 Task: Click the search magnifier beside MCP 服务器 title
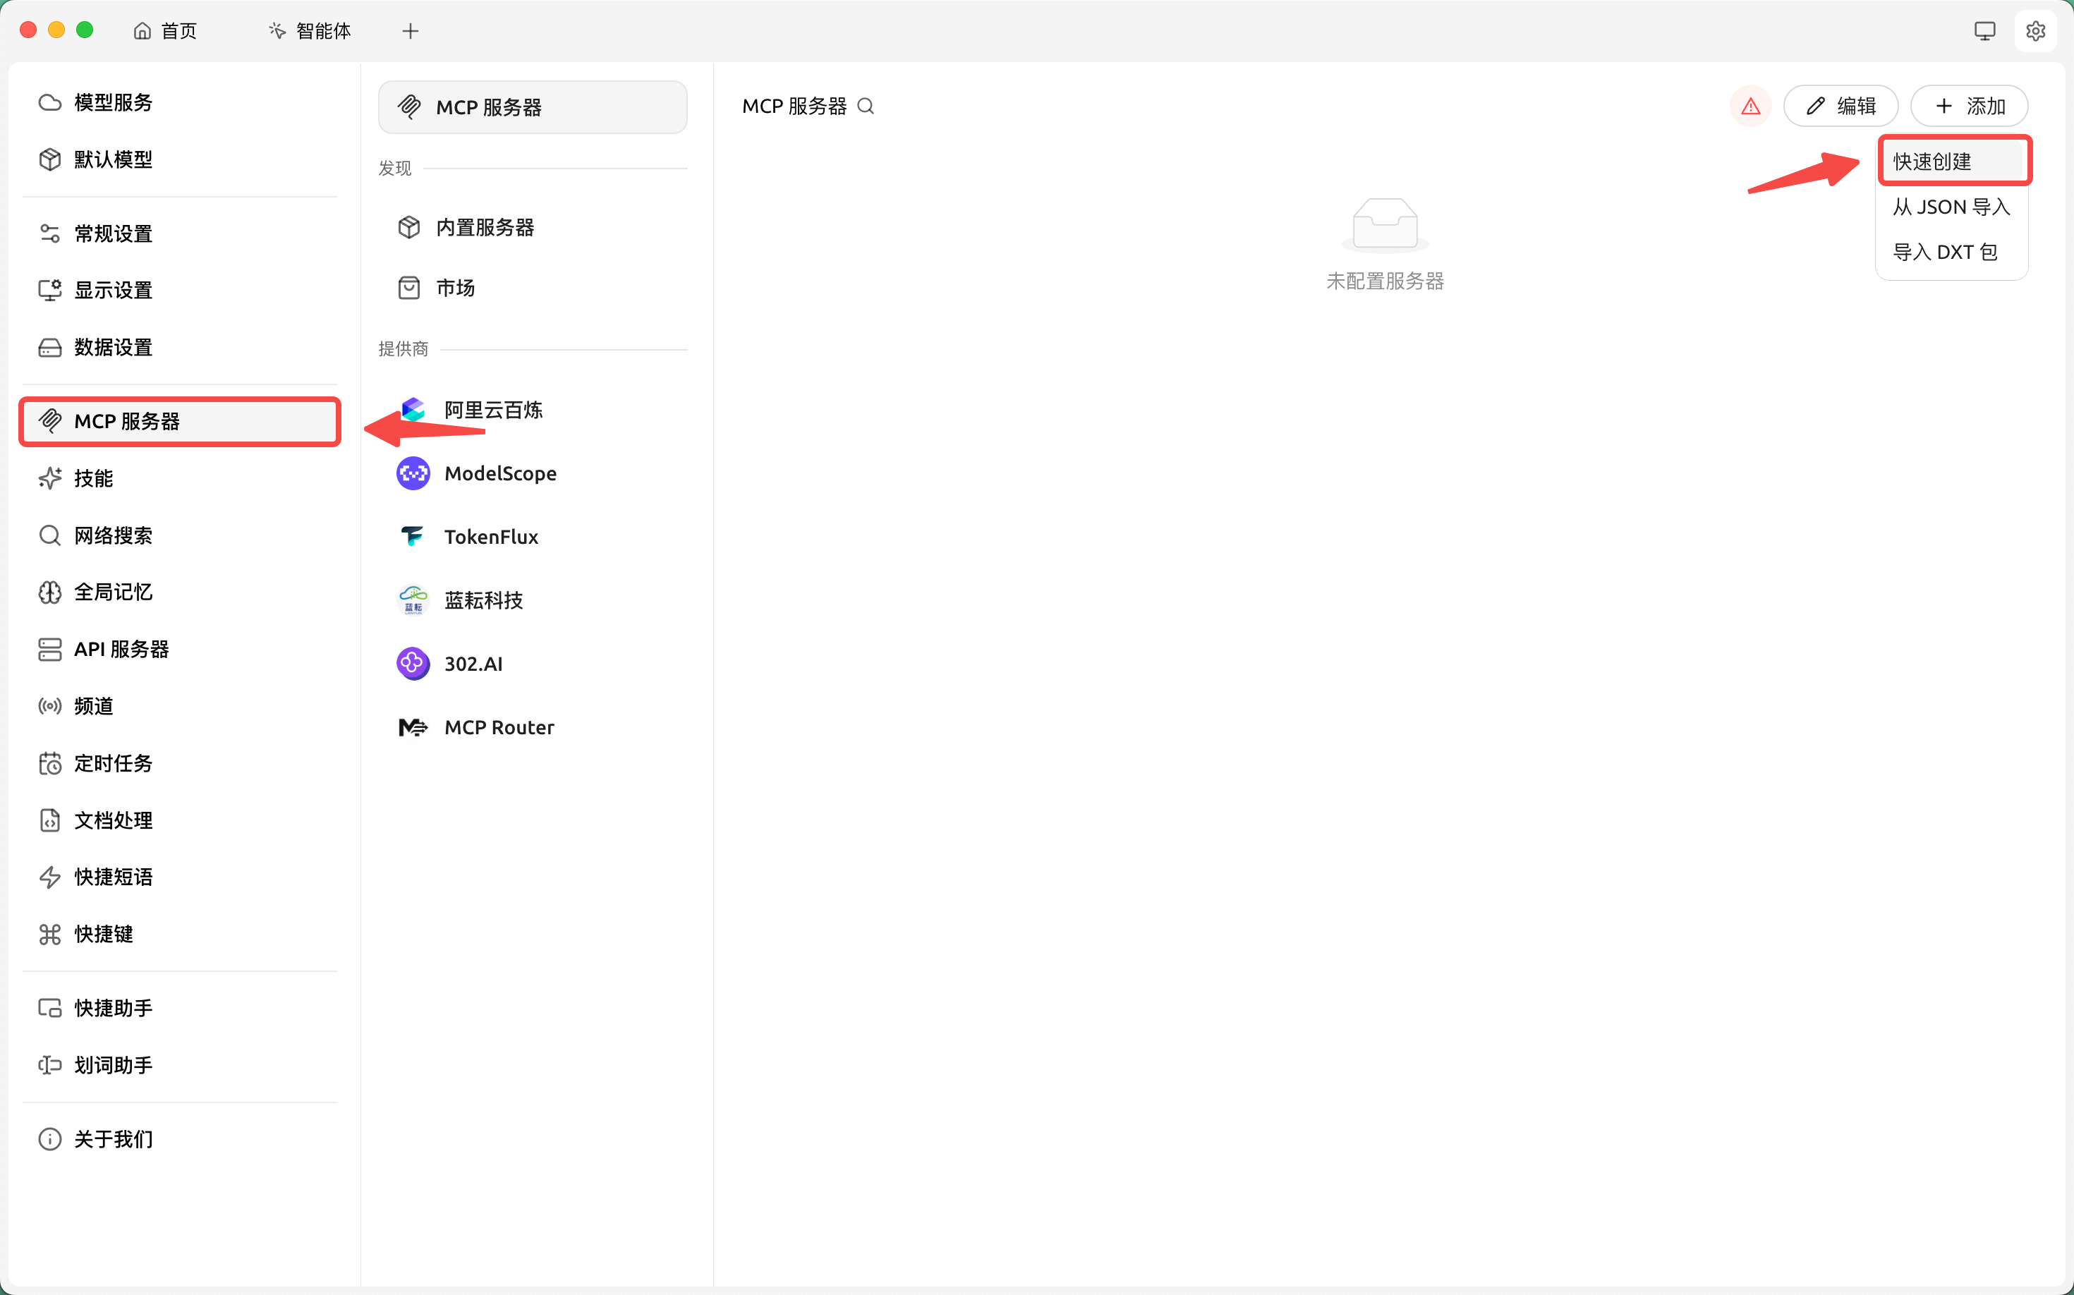(866, 107)
